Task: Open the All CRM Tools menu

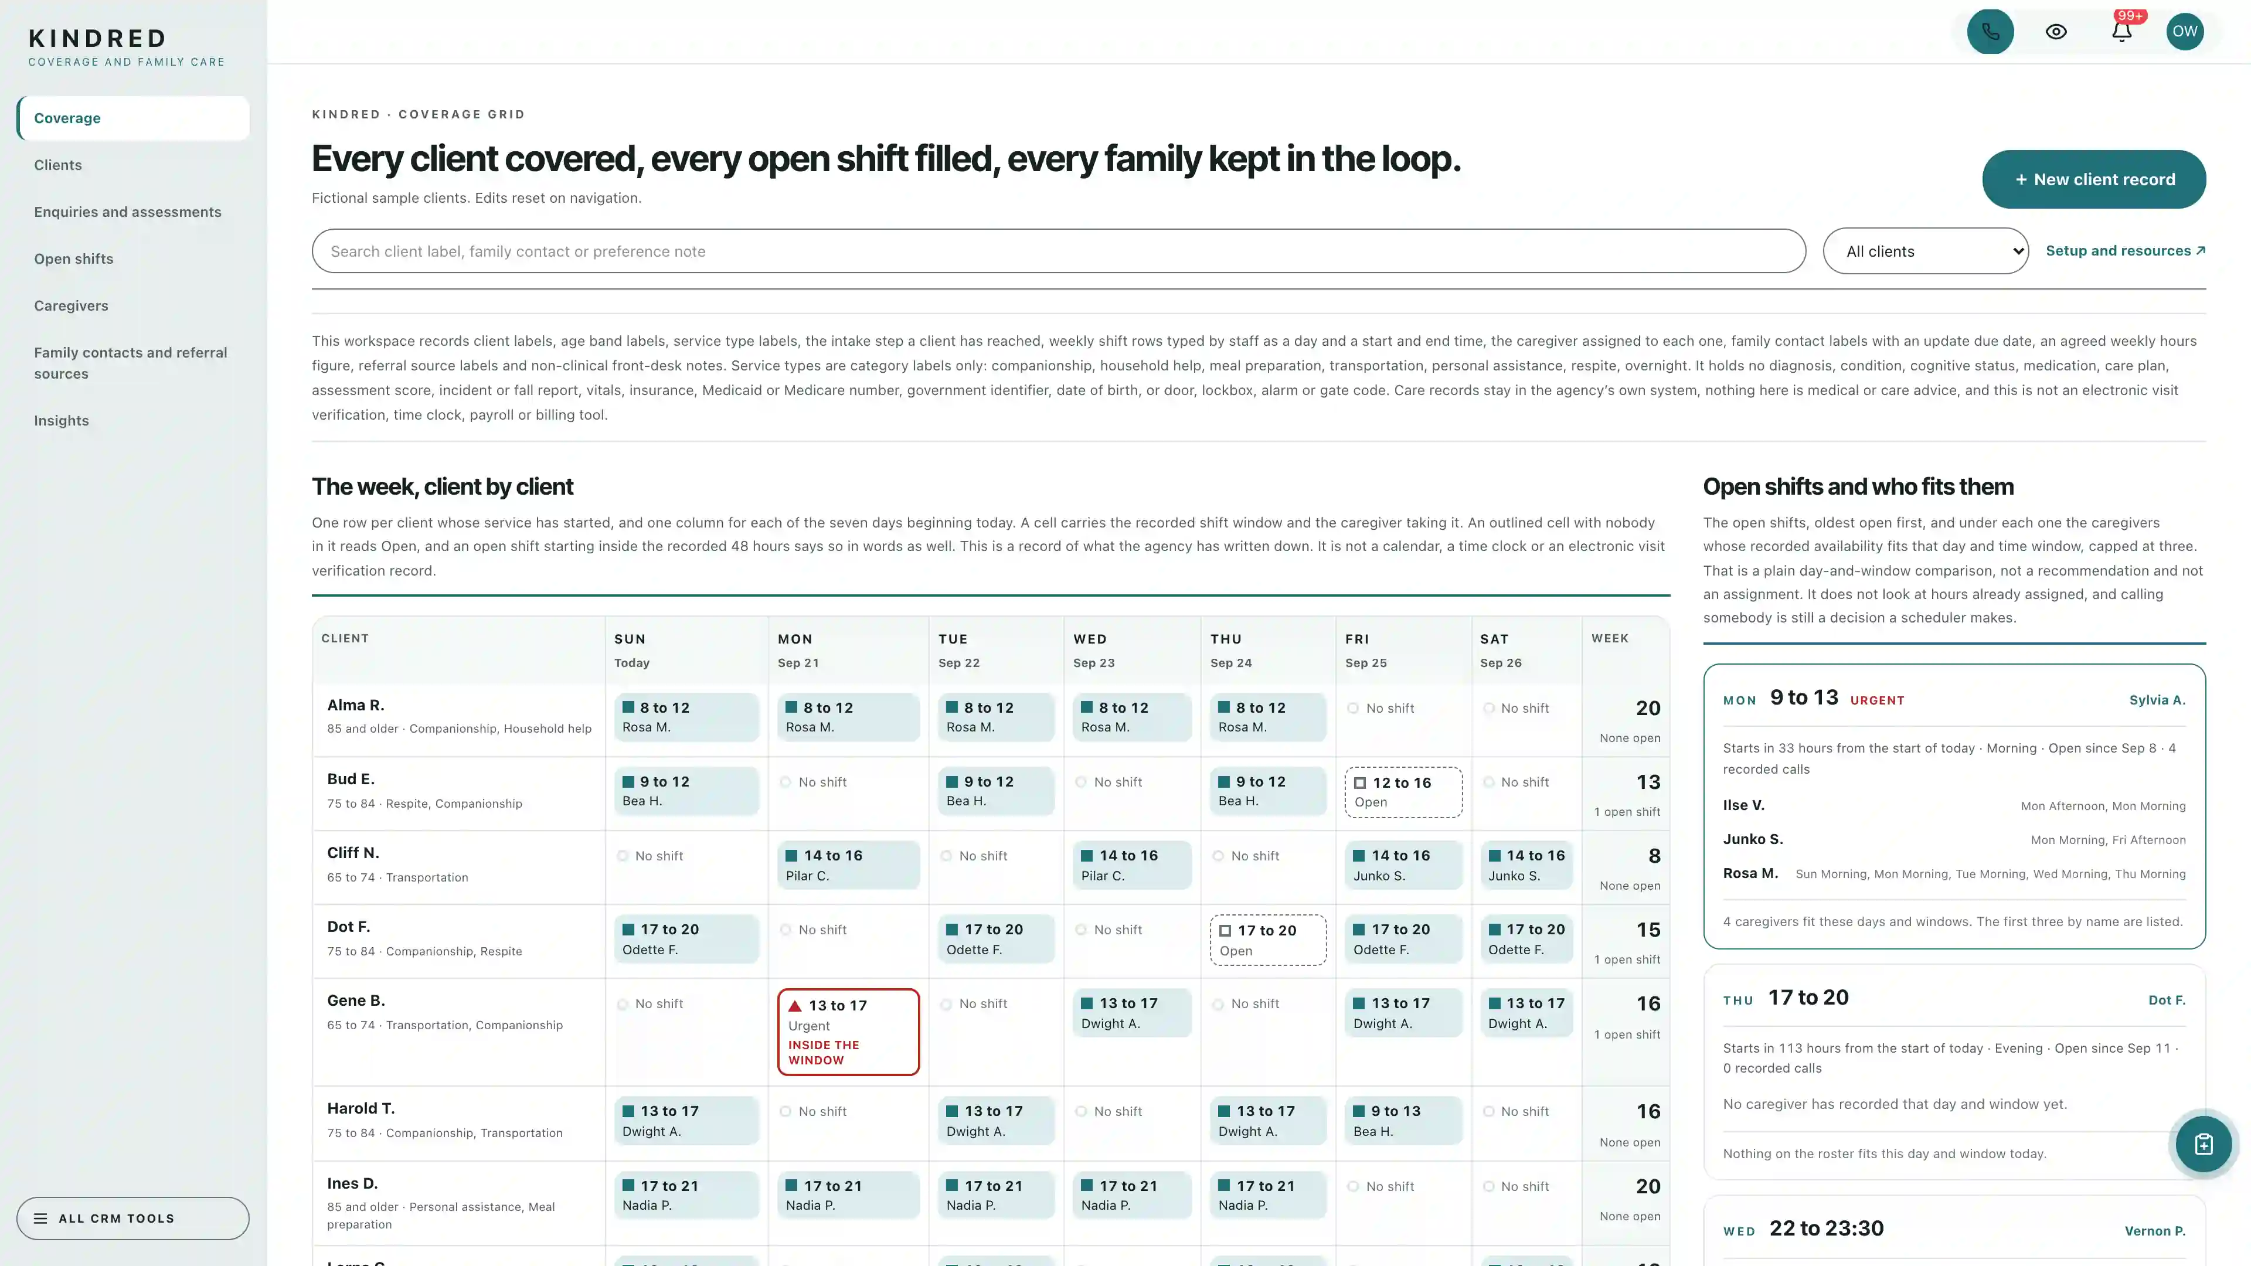Action: point(133,1218)
